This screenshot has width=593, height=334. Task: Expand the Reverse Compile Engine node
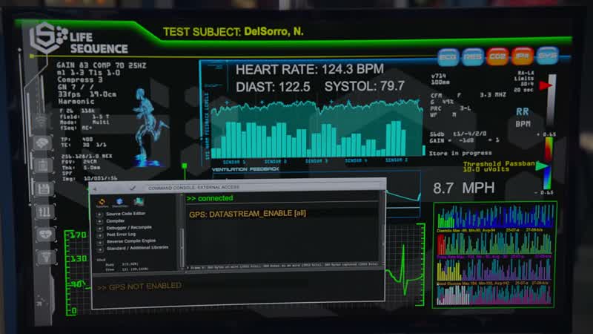(x=100, y=243)
